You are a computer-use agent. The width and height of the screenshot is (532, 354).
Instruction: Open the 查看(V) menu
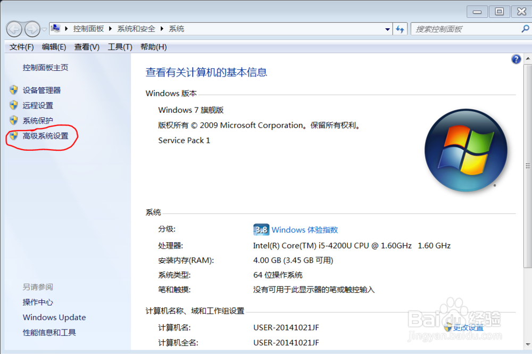coord(87,47)
